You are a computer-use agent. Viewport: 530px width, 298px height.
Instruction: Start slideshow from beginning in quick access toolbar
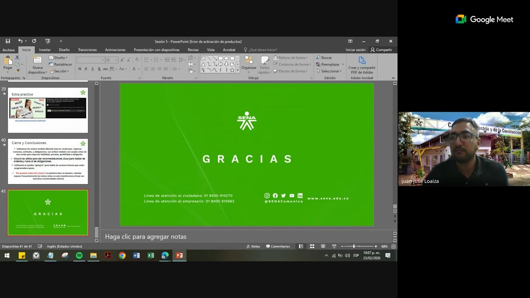tap(48, 41)
